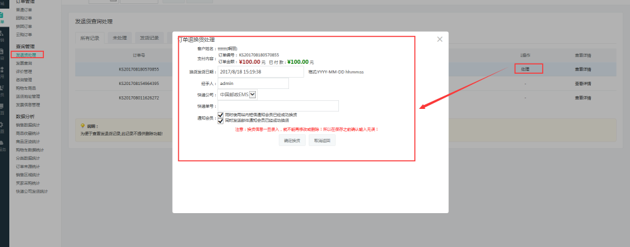Uncheck the 邮件 member notification checkbox
Viewport: 630px width, 247px height.
click(220, 120)
